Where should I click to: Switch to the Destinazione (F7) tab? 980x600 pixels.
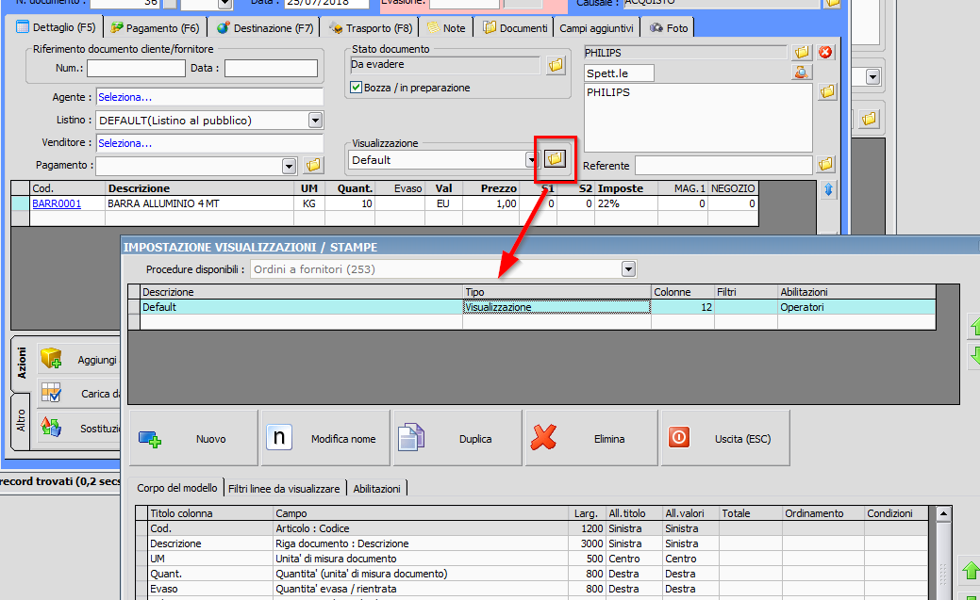[265, 28]
